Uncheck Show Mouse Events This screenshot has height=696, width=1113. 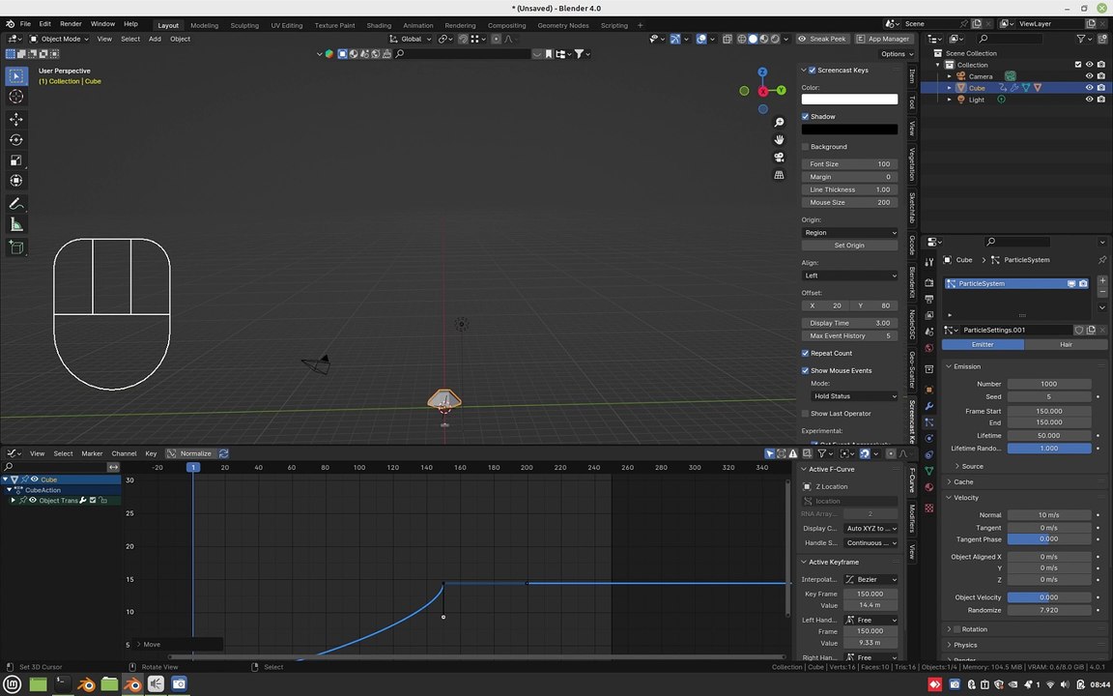[x=806, y=371]
